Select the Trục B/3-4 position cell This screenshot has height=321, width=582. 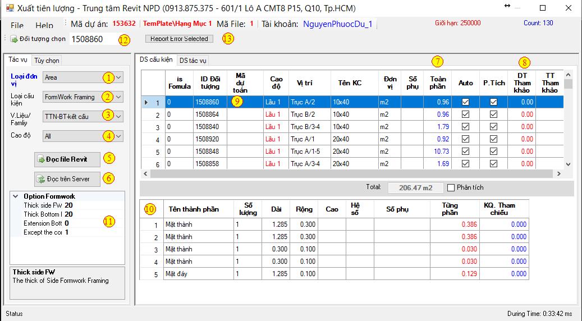pyautogui.click(x=310, y=126)
